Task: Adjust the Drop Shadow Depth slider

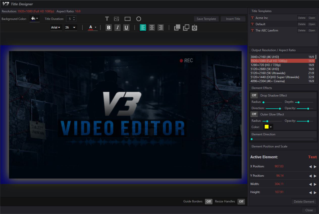Action: pos(304,102)
